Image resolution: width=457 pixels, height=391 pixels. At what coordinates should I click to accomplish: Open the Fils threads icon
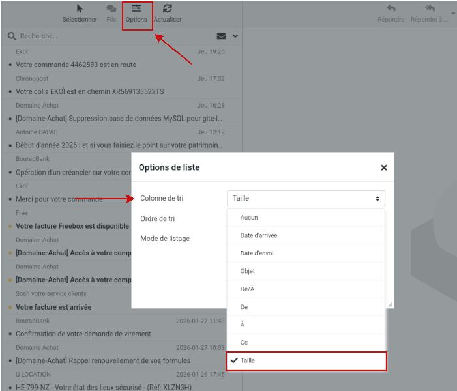coord(111,9)
